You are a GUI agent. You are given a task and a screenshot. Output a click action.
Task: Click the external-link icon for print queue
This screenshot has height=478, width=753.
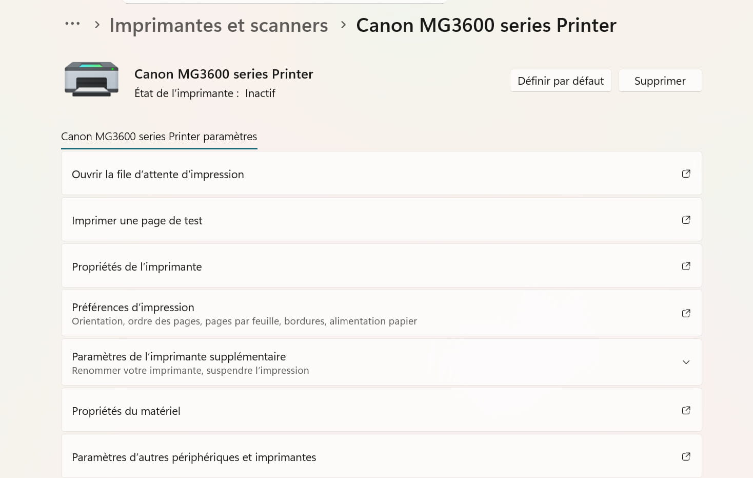(x=686, y=174)
